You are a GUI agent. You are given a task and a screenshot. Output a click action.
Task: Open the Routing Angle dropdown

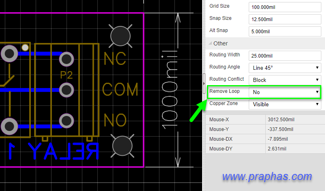285,68
